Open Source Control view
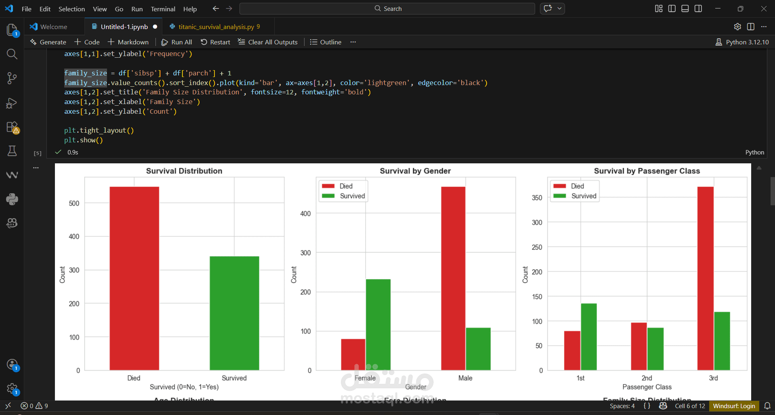The width and height of the screenshot is (775, 415). point(12,78)
